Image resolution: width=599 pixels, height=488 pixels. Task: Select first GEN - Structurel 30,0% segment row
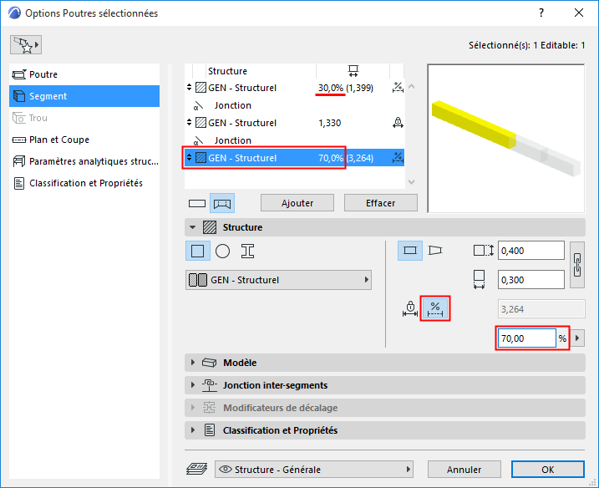click(294, 88)
